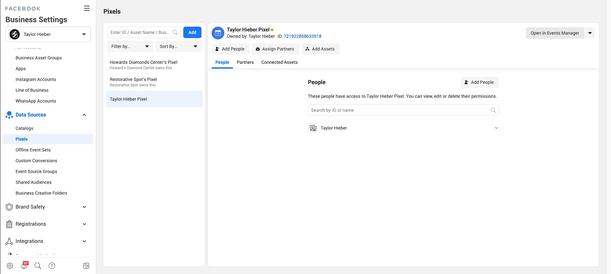Open the notifications bell with 97 badge

(x=24, y=265)
